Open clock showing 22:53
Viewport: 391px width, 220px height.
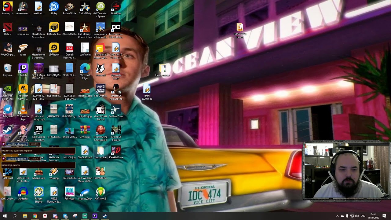click(x=373, y=216)
